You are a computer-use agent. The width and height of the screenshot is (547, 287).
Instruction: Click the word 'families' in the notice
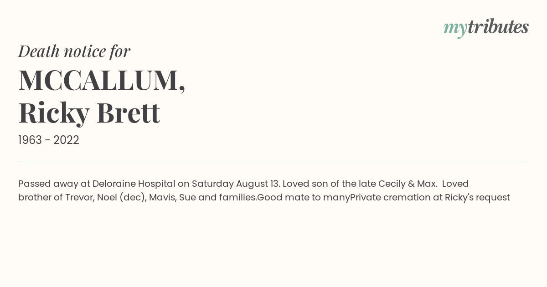[x=237, y=198]
